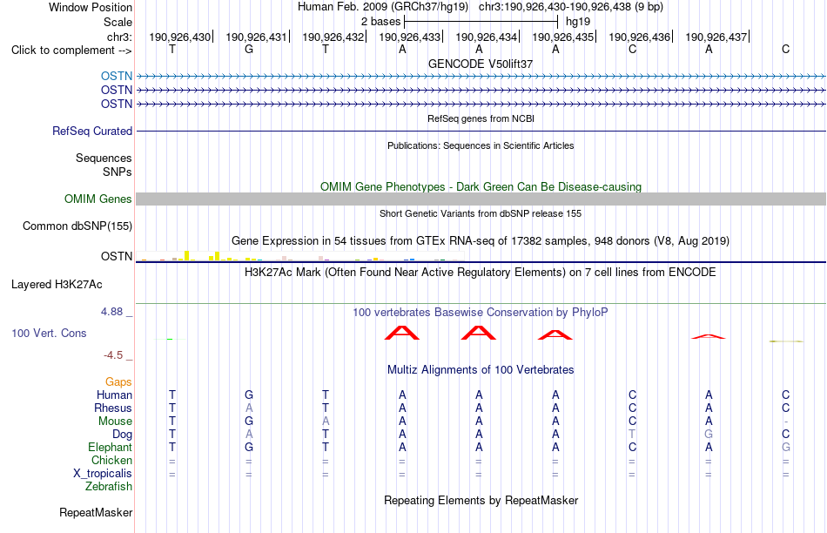
Task: Click Elephant gray G in last column
Action: point(786,448)
